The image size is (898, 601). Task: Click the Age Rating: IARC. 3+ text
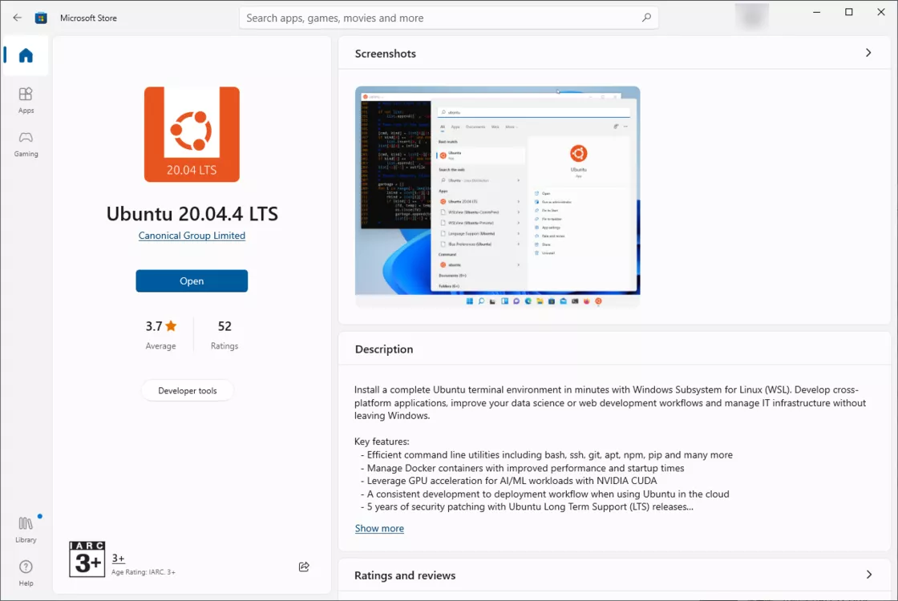click(144, 572)
